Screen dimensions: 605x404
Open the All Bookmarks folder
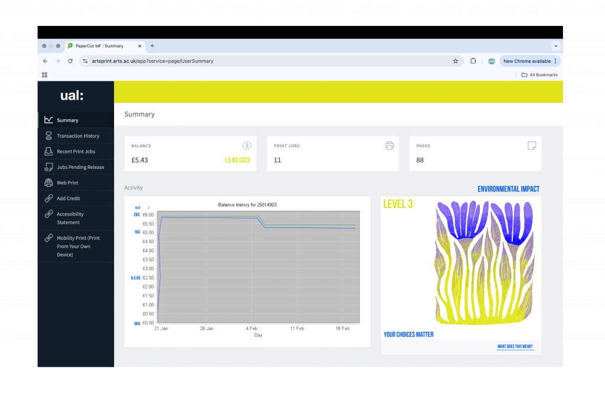point(539,75)
